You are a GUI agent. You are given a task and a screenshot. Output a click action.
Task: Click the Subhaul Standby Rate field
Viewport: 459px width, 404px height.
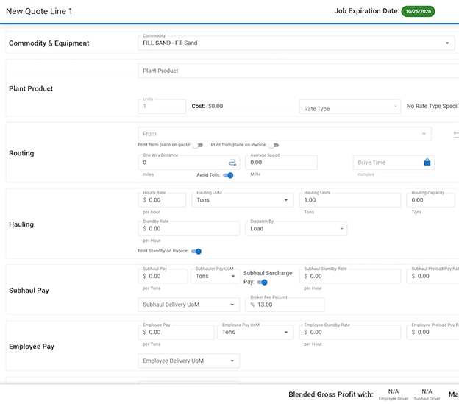coord(350,276)
